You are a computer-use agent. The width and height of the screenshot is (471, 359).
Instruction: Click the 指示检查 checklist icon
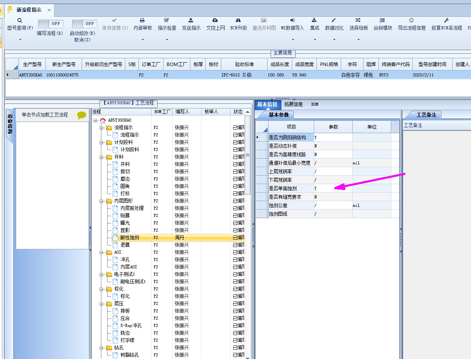tap(167, 20)
